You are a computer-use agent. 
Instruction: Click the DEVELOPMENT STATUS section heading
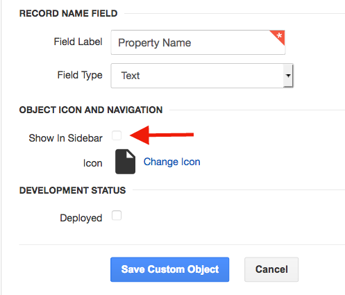[73, 190]
